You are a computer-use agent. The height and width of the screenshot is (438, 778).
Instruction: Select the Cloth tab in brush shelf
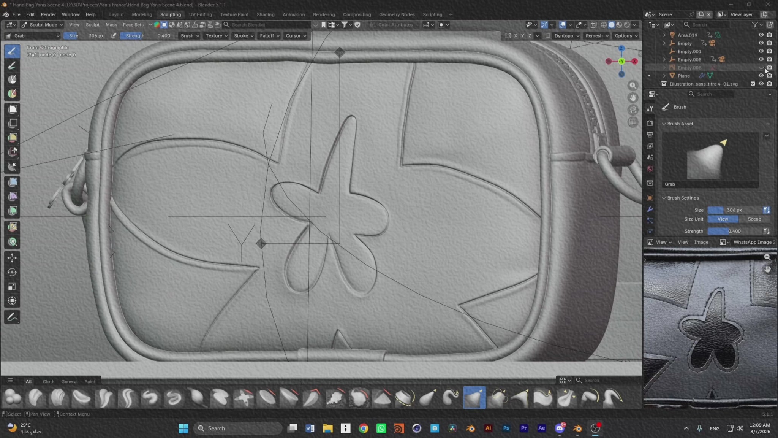pos(49,381)
